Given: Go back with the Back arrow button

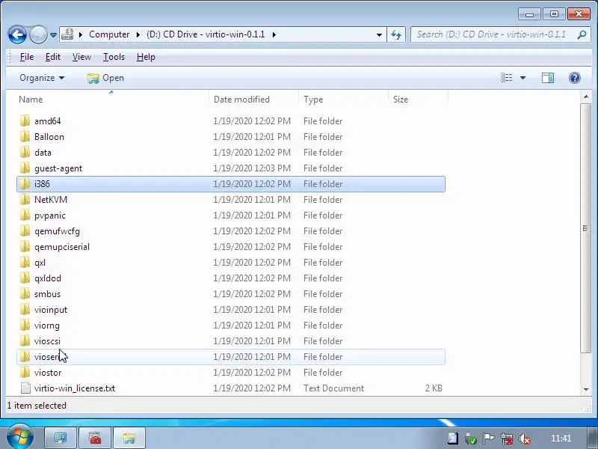Looking at the screenshot, I should coord(17,34).
